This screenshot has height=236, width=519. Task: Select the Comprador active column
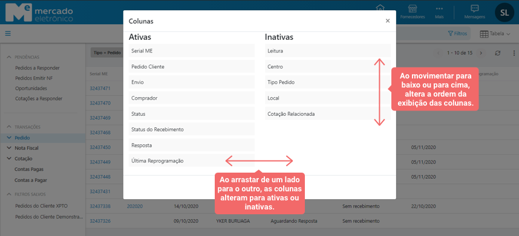192,98
